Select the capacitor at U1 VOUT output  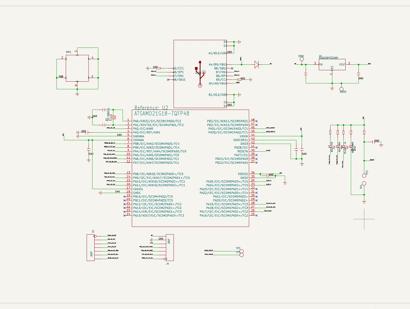click(358, 74)
